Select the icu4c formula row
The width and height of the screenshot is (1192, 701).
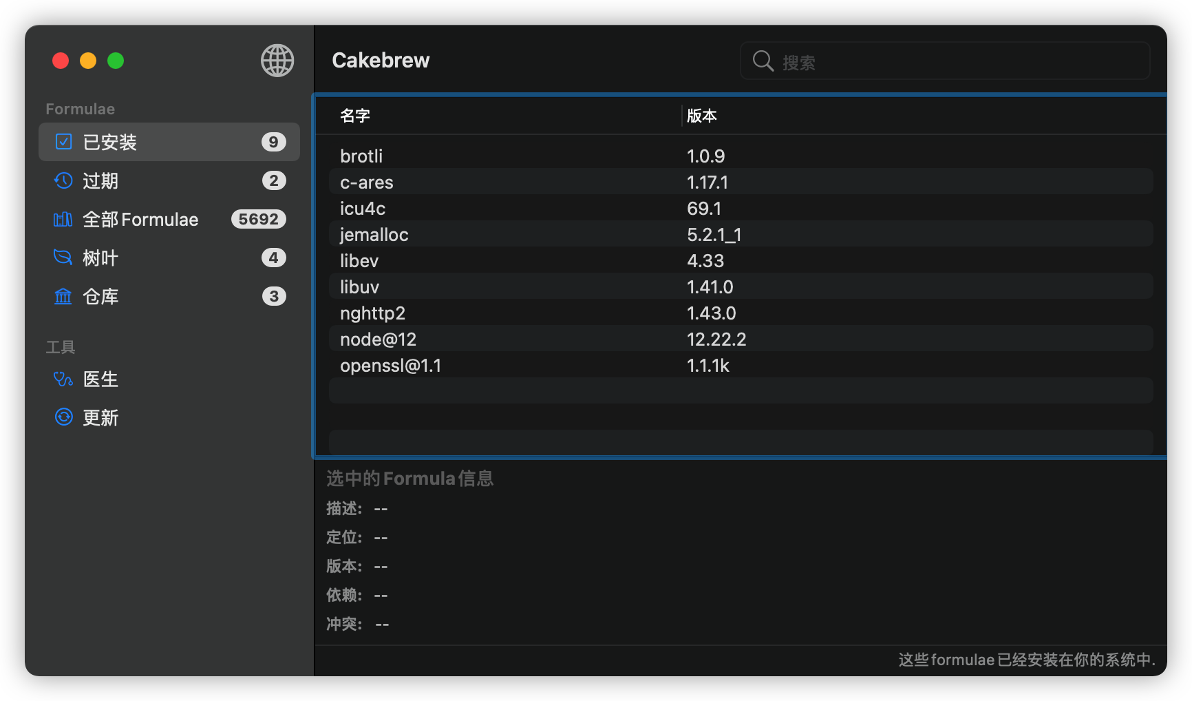[x=741, y=209]
